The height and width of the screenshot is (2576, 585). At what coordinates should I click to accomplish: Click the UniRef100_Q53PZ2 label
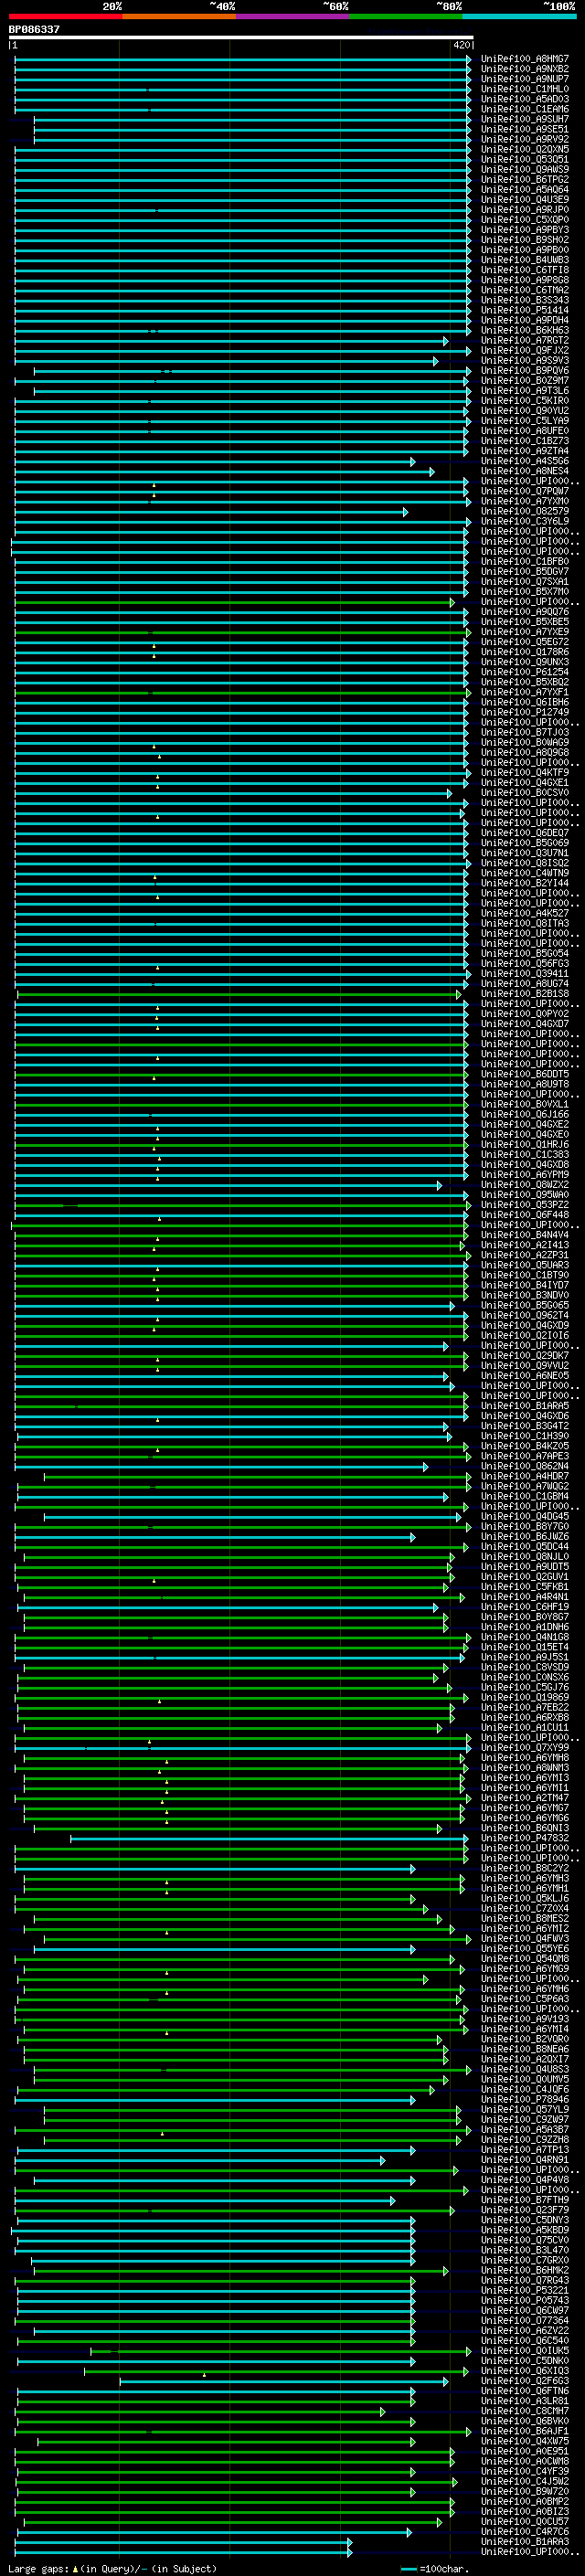[525, 1205]
